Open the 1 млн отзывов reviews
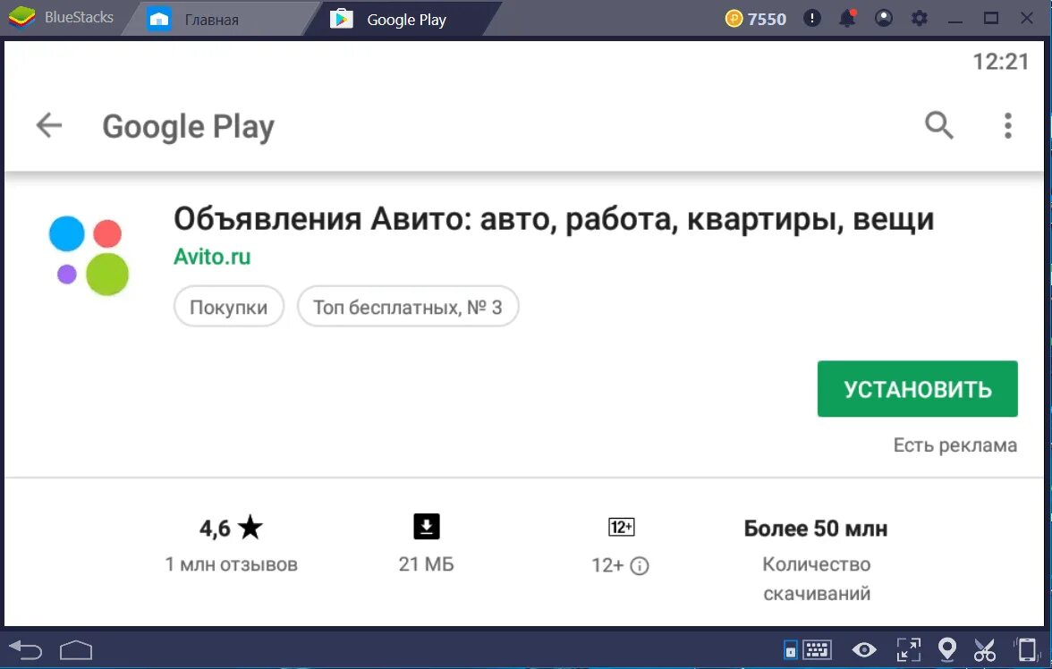 pyautogui.click(x=231, y=564)
